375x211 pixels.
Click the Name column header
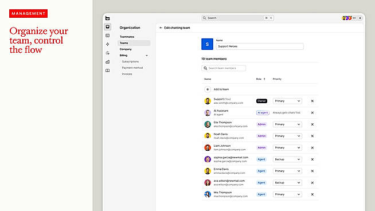tap(208, 79)
